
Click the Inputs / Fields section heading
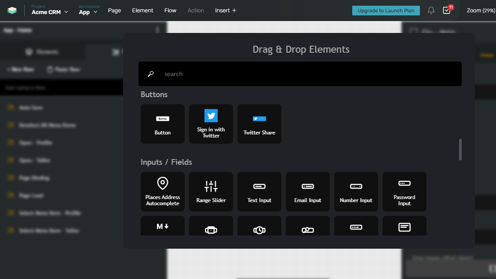(166, 162)
